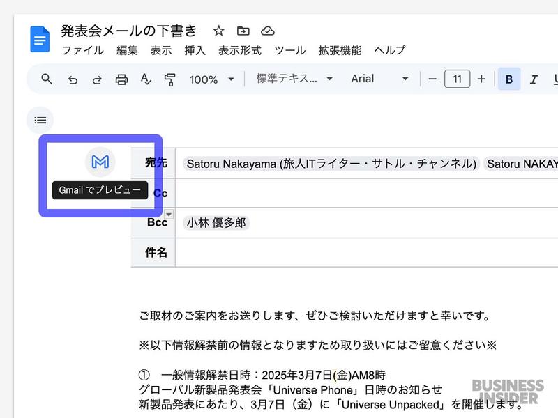Star the document 発表会メールの下書き

pyautogui.click(x=218, y=31)
